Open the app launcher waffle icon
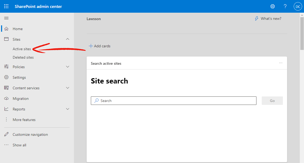Image resolution: width=304 pixels, height=163 pixels. click(6, 6)
